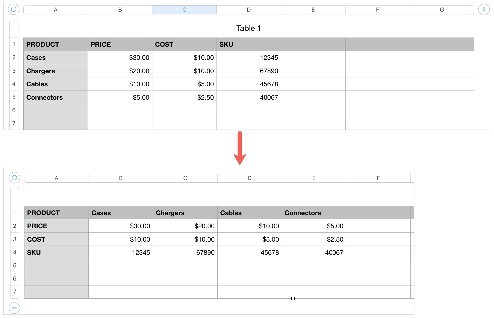Click the Table 1 title
Viewport: 494px width, 318px height.
pyautogui.click(x=249, y=28)
